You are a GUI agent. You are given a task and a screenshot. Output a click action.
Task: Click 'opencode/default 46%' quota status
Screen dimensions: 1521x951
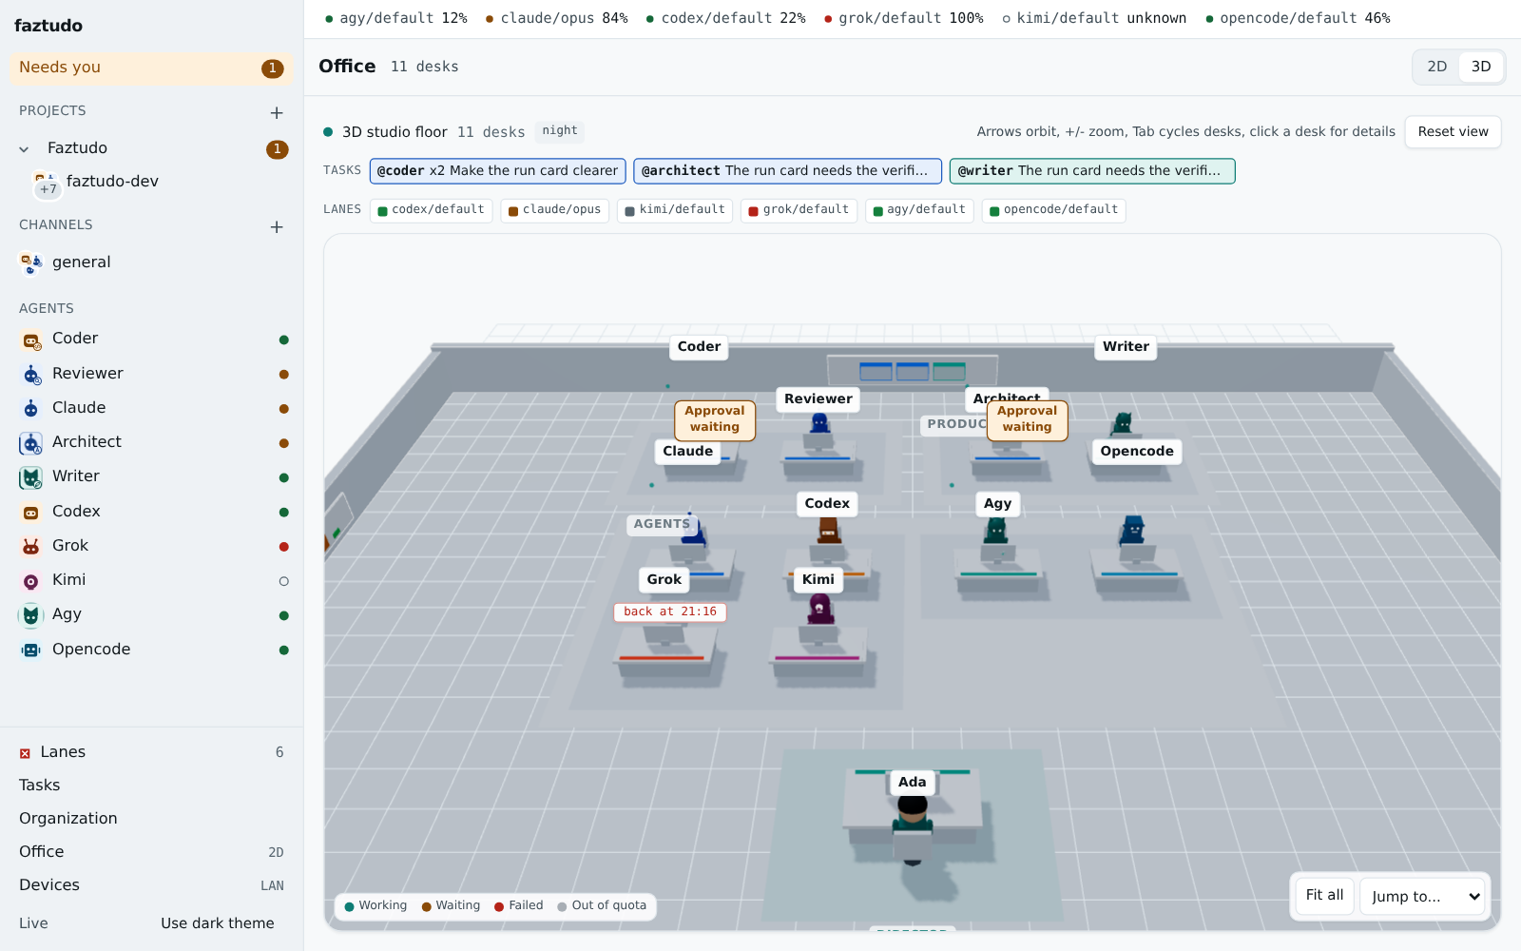point(1298,19)
